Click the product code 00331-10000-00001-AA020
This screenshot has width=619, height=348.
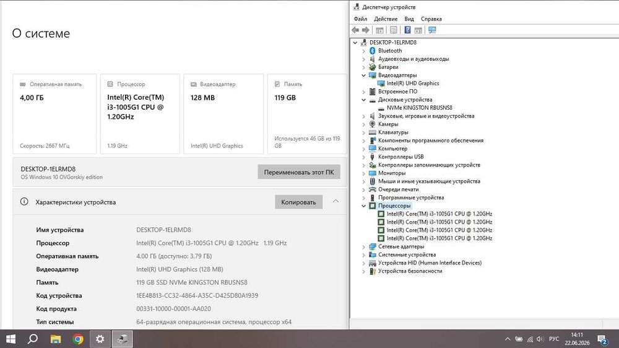click(173, 309)
